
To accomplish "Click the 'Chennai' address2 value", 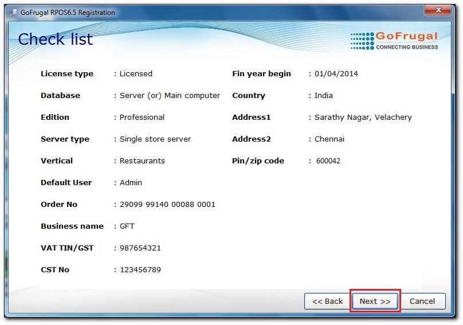I will (329, 139).
